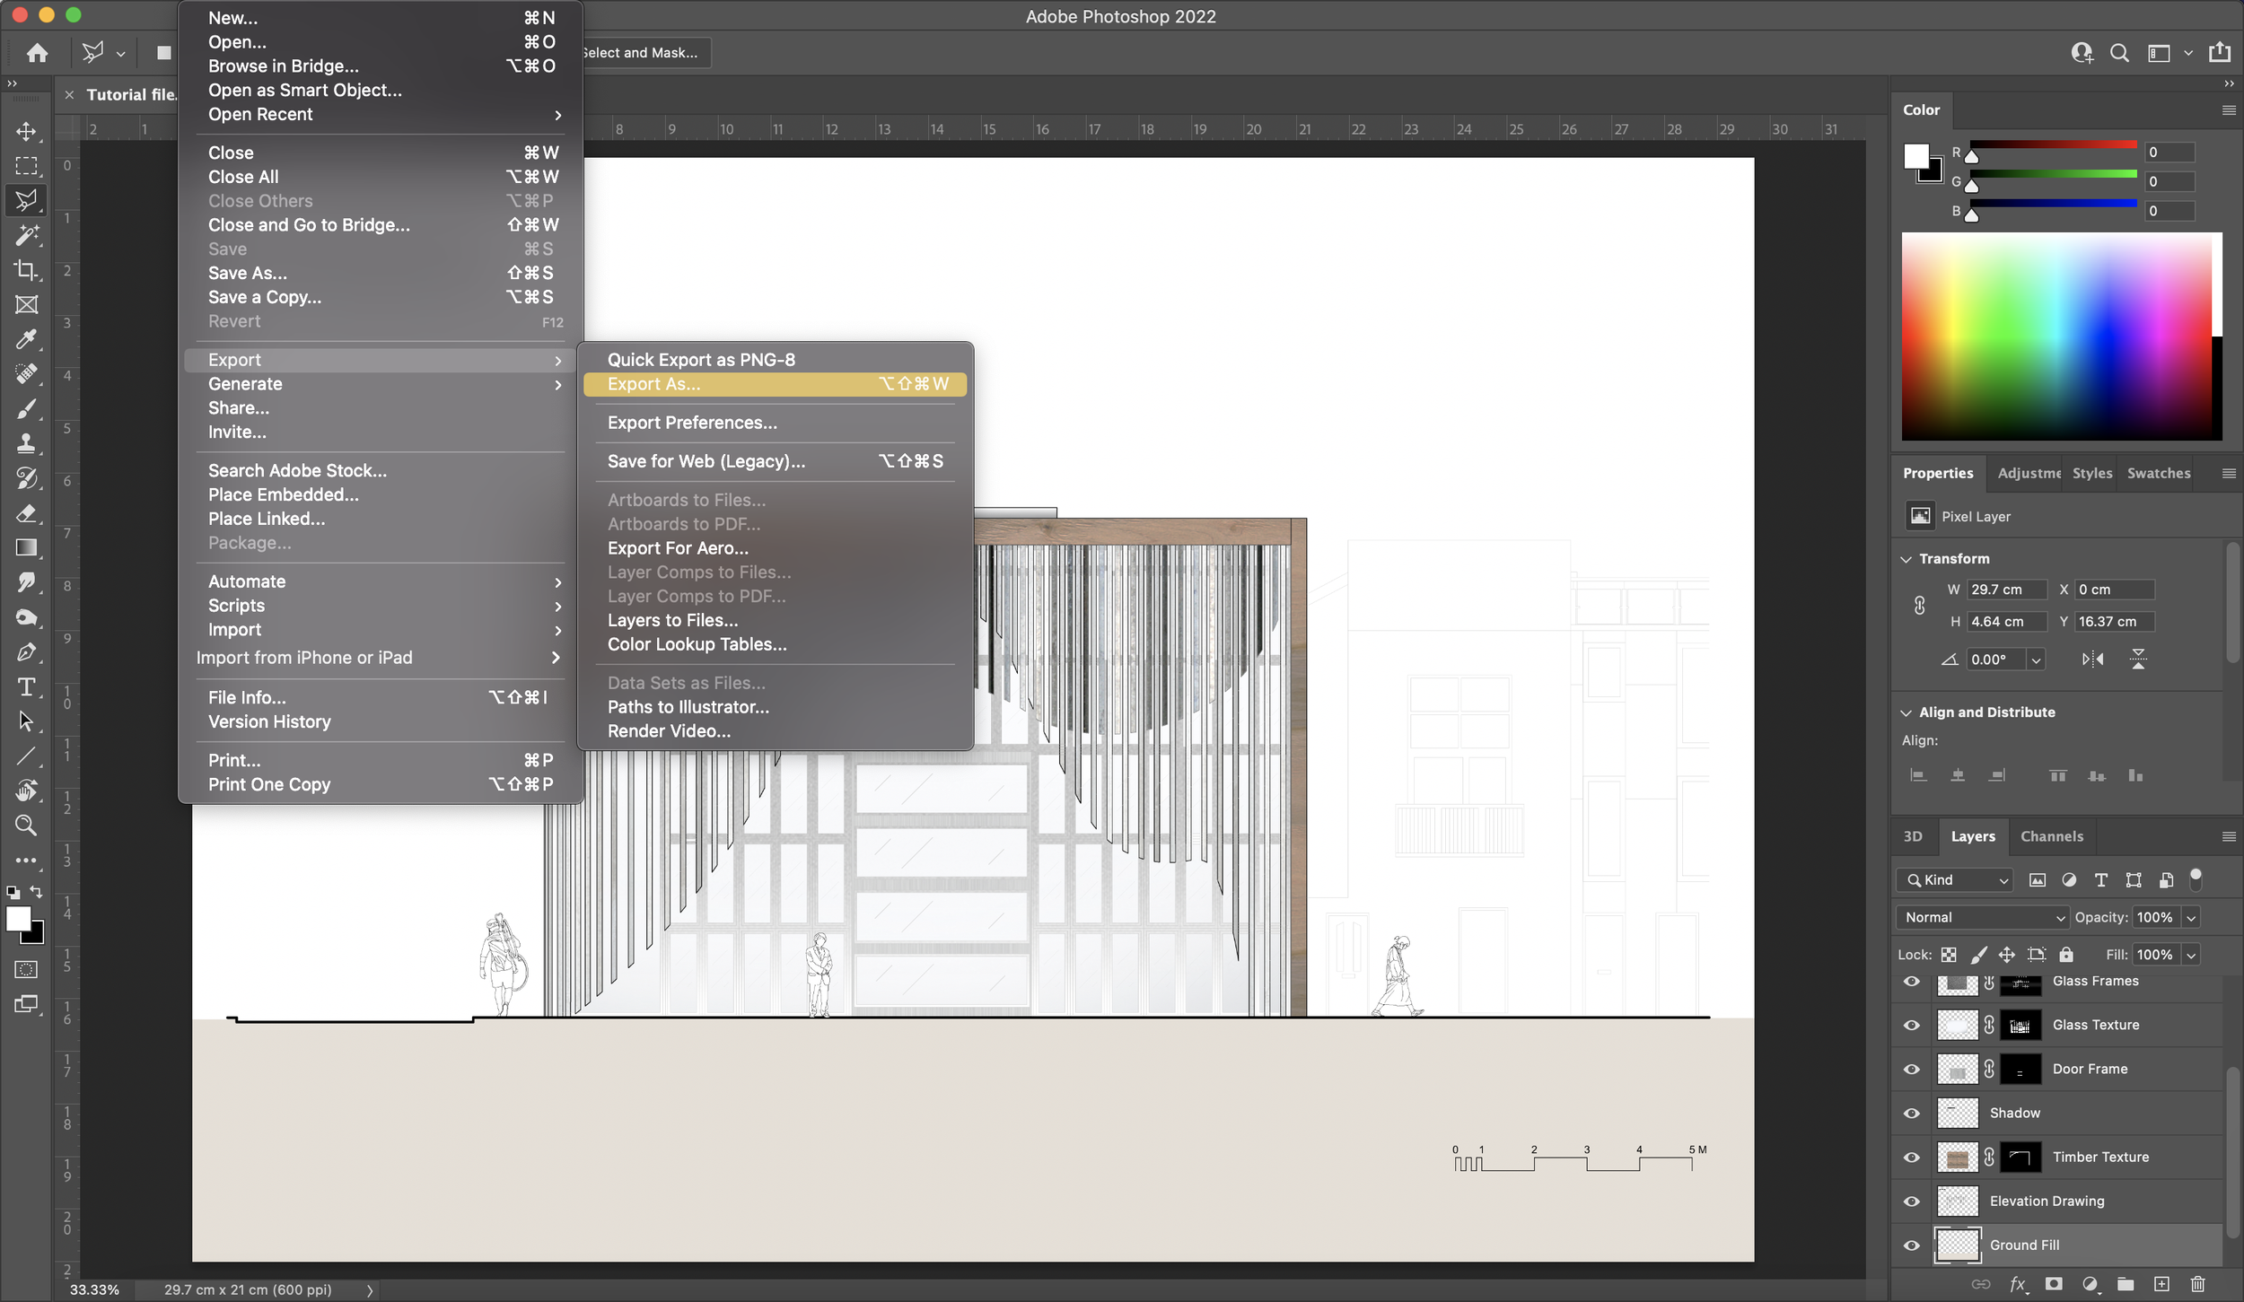Click the Elevation Drawing layer thumbnail
The image size is (2244, 1302).
click(1958, 1200)
